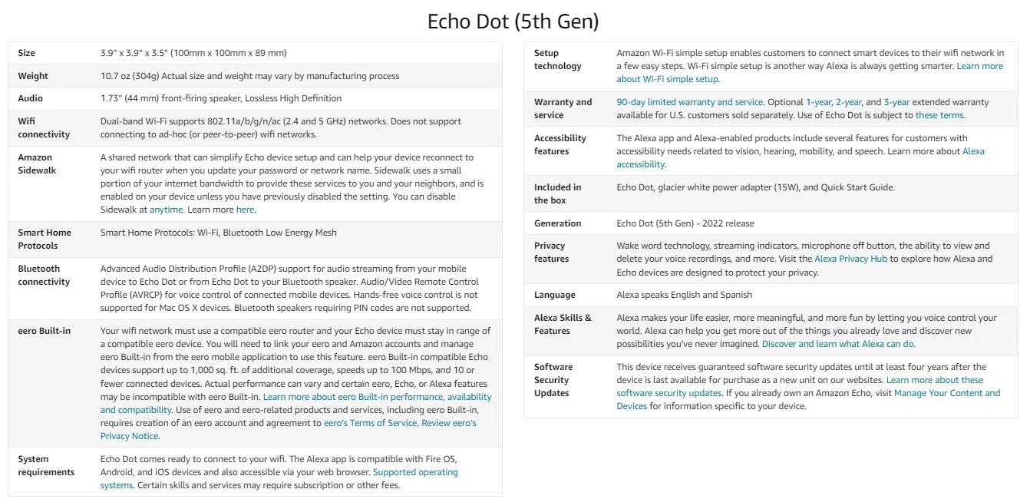Image resolution: width=1030 pixels, height=499 pixels.
Task: Open the "Supported operating systems" link
Action: click(x=414, y=472)
